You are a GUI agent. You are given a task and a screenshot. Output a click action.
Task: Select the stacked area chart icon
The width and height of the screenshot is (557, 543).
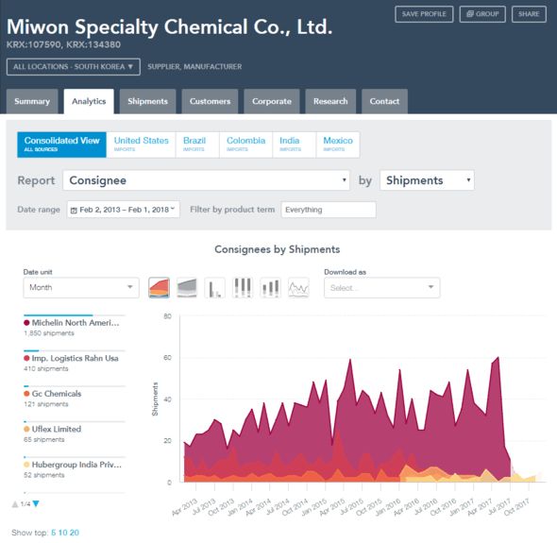159,287
